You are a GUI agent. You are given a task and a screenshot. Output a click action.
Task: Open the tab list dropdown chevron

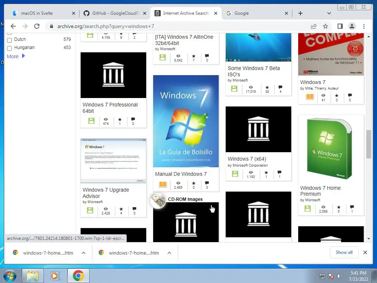click(x=329, y=13)
